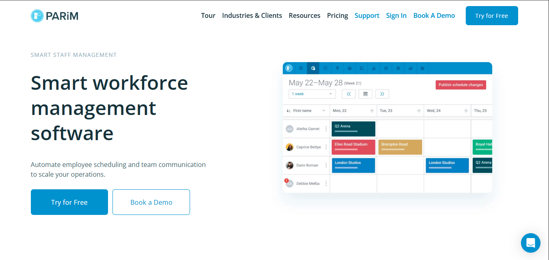Screen dimensions: 549x260
Task: Open the First name sort dropdown
Action: [x=324, y=111]
